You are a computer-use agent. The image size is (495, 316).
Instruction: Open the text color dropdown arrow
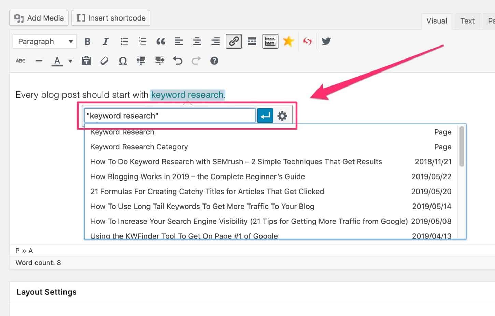click(x=70, y=61)
